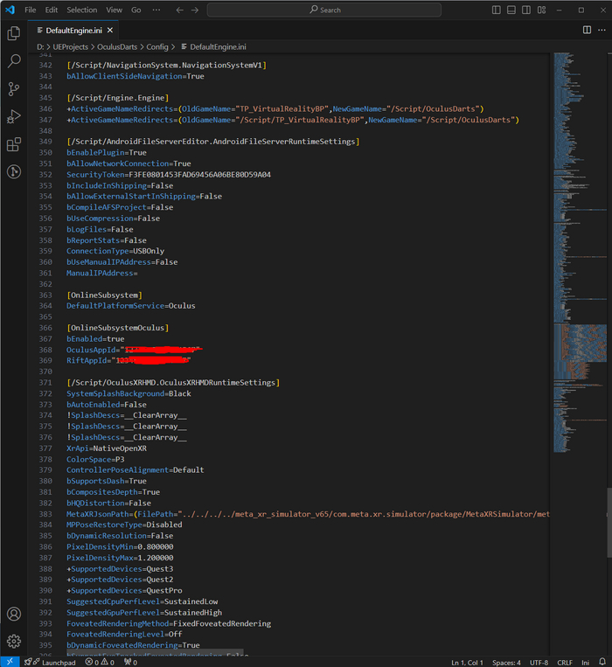Open the File menu

[x=31, y=10]
